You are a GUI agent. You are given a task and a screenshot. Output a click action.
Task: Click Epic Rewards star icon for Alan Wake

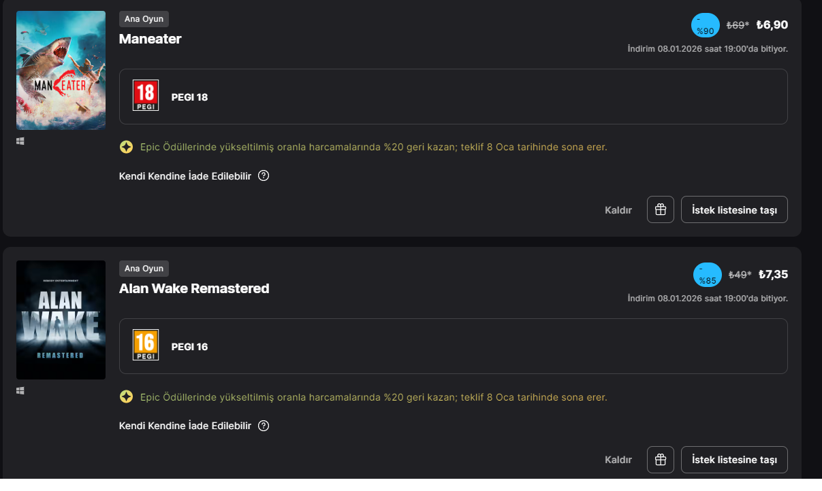click(x=126, y=396)
